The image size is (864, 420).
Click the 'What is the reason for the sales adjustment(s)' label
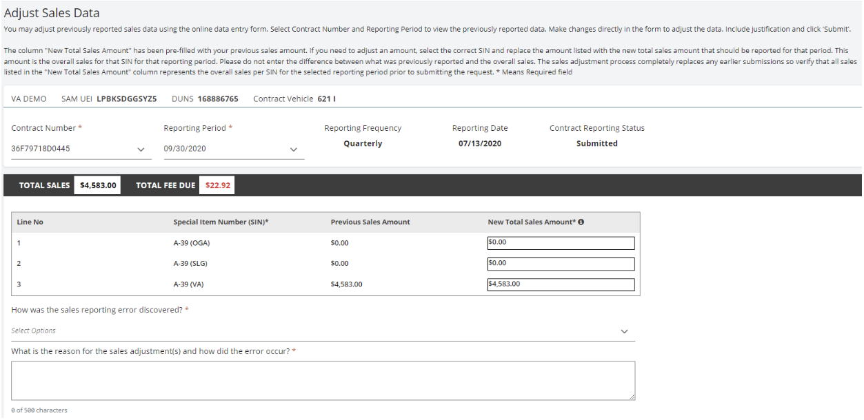coord(154,351)
